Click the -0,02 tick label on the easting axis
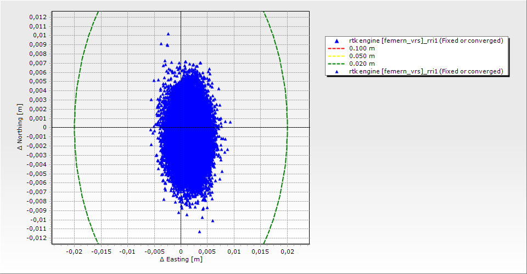This screenshot has width=527, height=274. [74, 252]
